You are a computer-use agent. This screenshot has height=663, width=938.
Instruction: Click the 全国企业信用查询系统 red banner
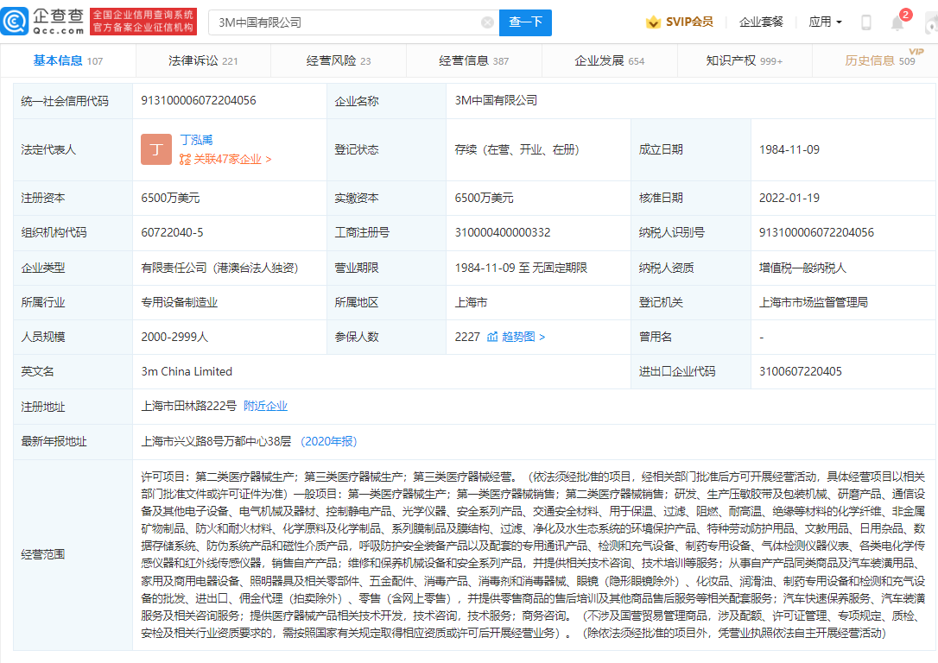pos(143,22)
